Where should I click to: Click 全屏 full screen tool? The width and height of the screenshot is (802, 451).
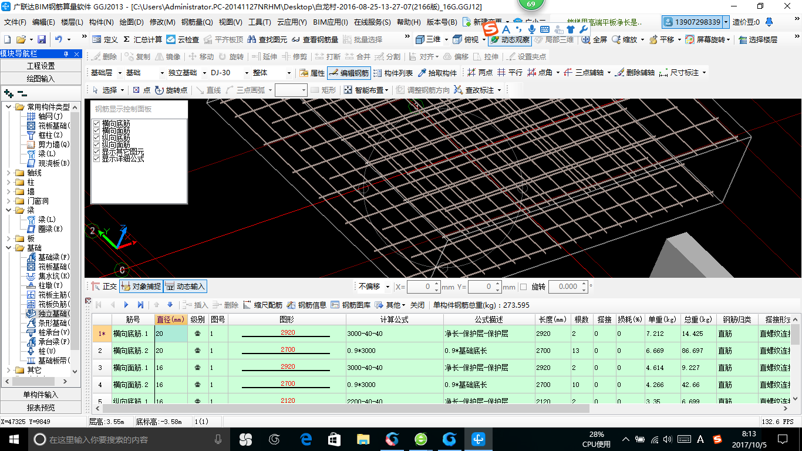pyautogui.click(x=594, y=39)
